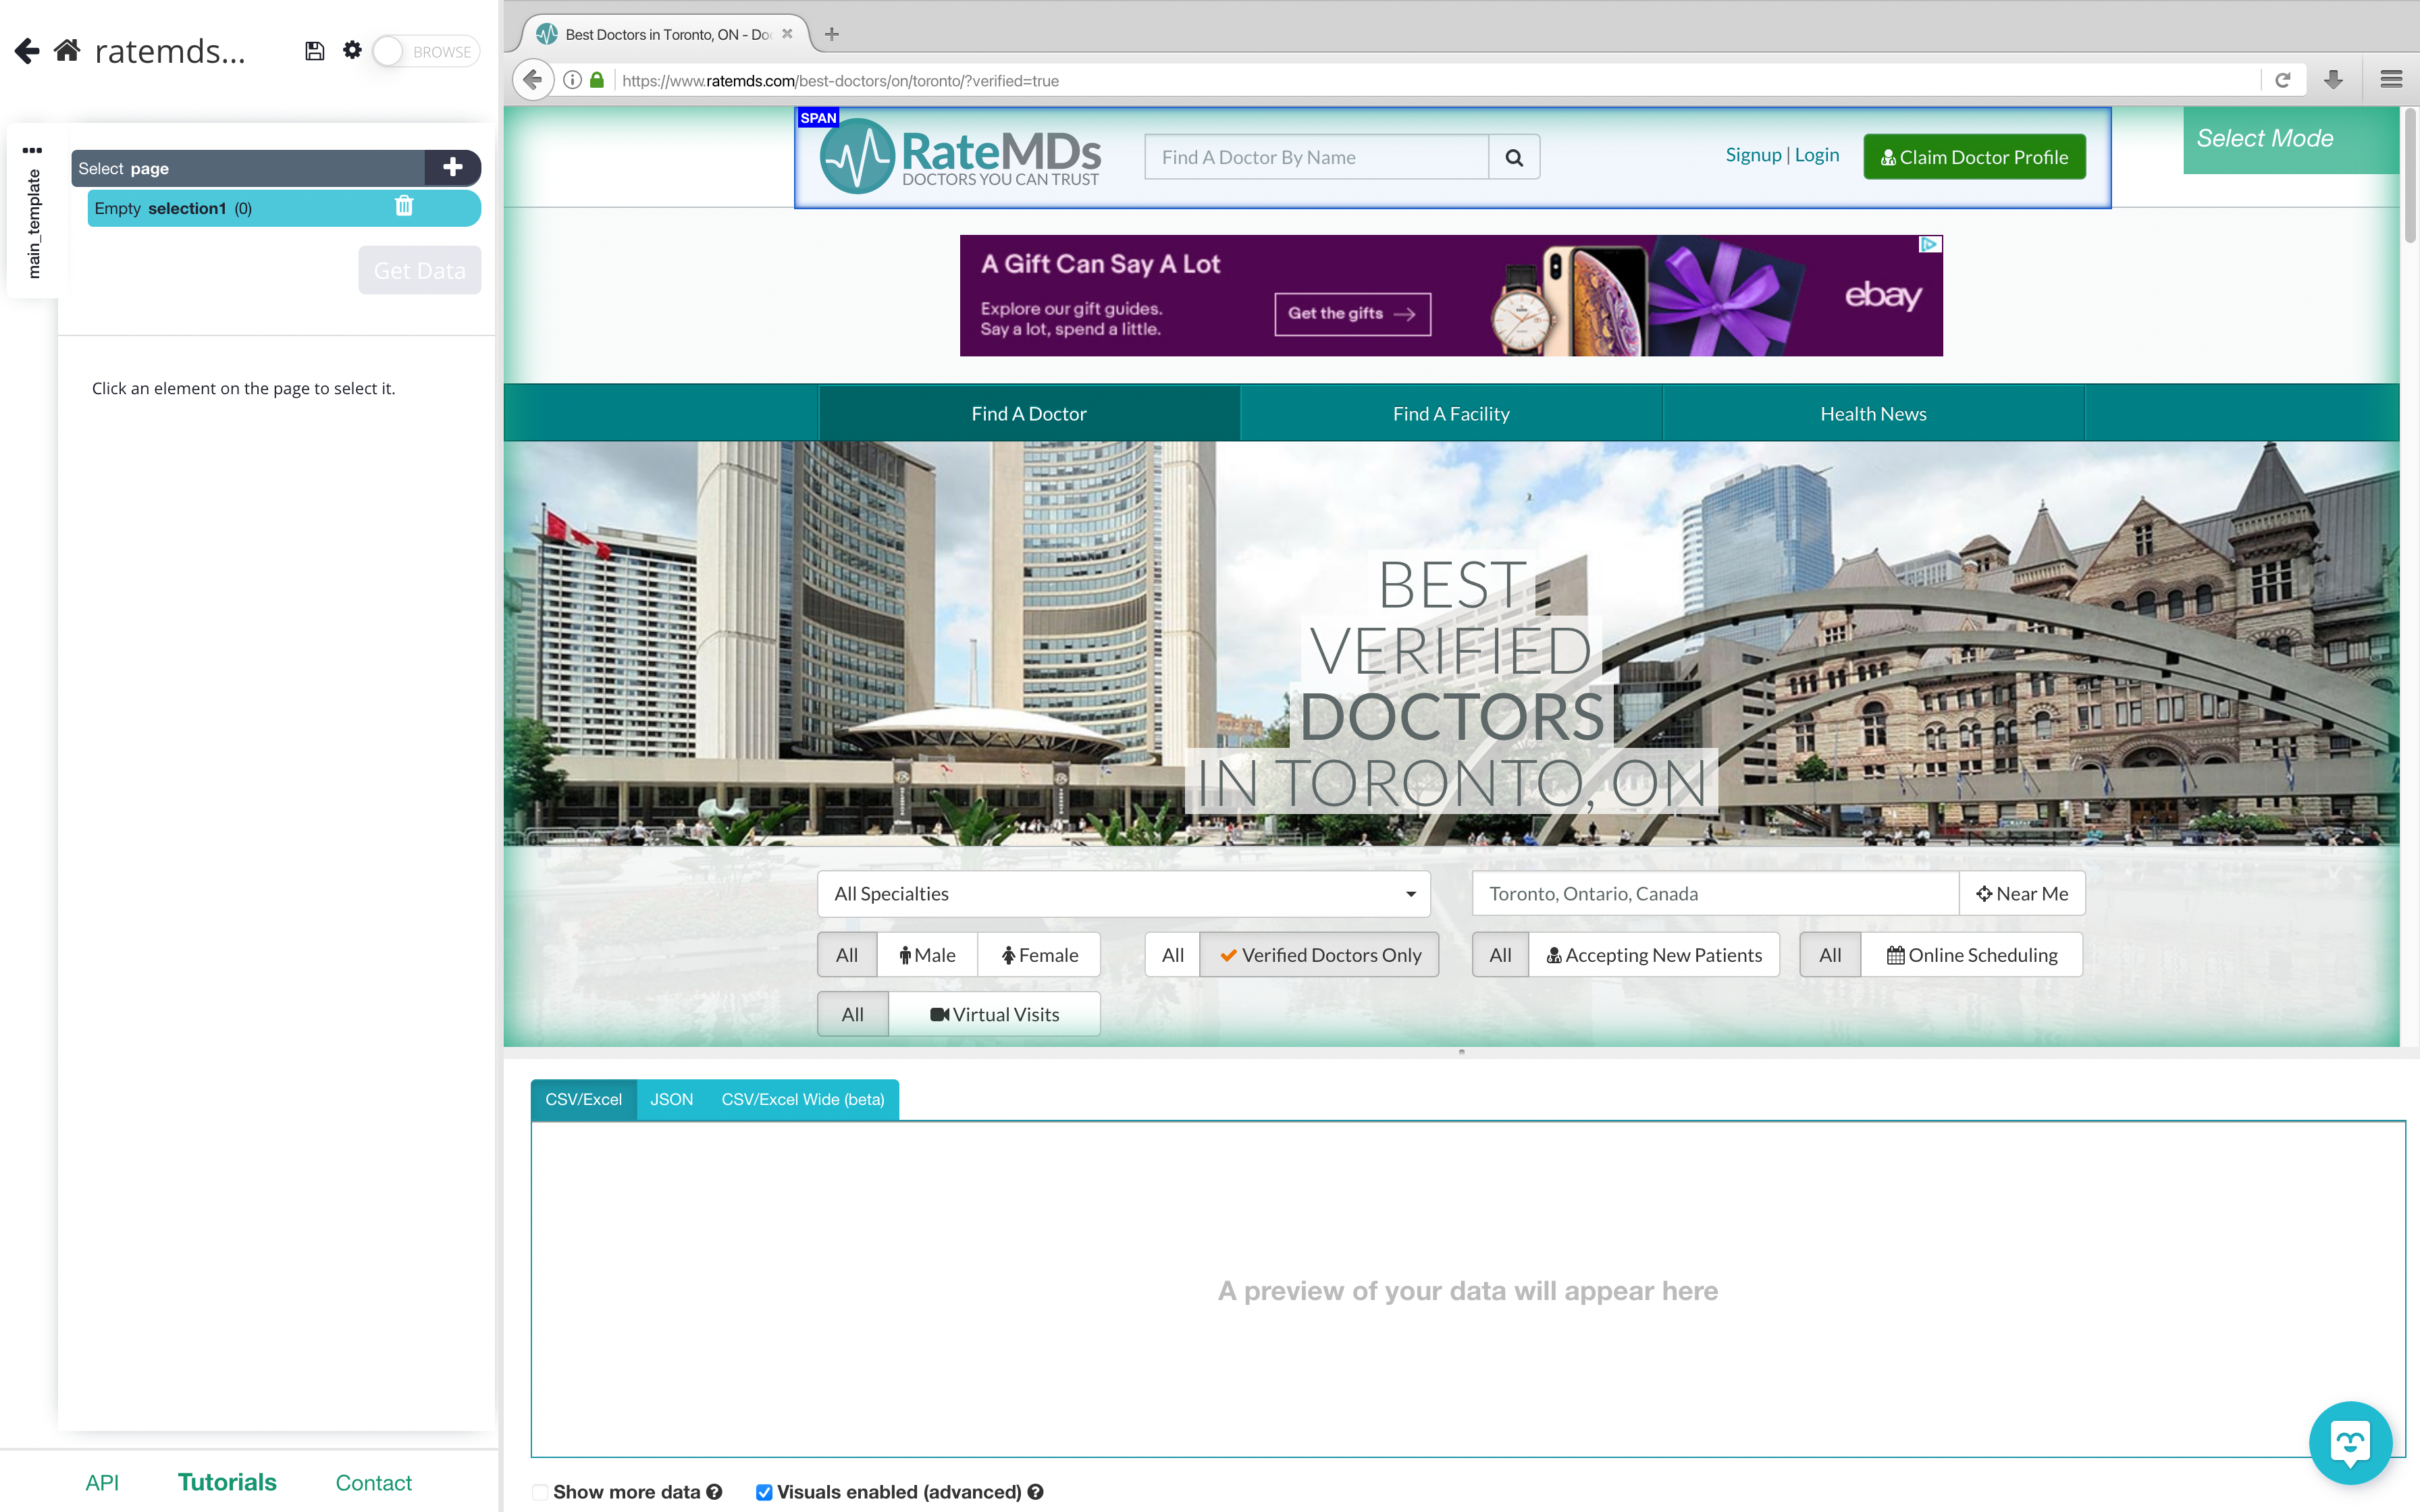Open the Health News nav tab
Image resolution: width=2420 pixels, height=1512 pixels.
coord(1873,413)
